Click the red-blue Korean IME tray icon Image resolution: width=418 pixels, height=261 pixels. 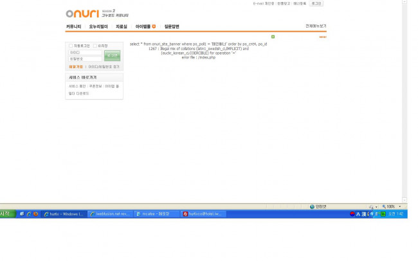point(352,214)
